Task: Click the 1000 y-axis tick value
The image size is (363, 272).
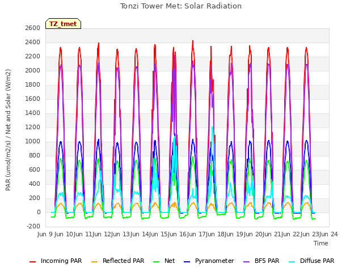Action: tap(33, 141)
